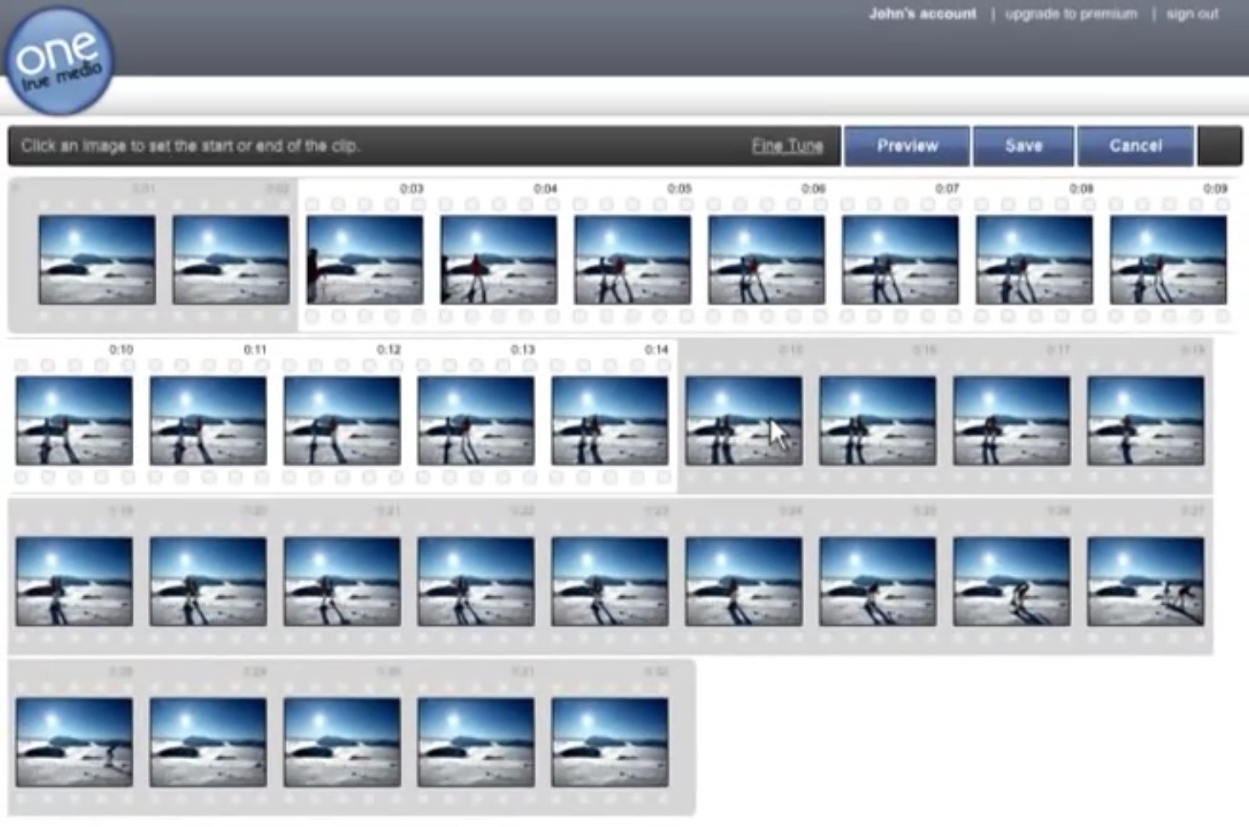Image resolution: width=1249 pixels, height=827 pixels.
Task: Select the first frame in third row
Action: pos(74,581)
